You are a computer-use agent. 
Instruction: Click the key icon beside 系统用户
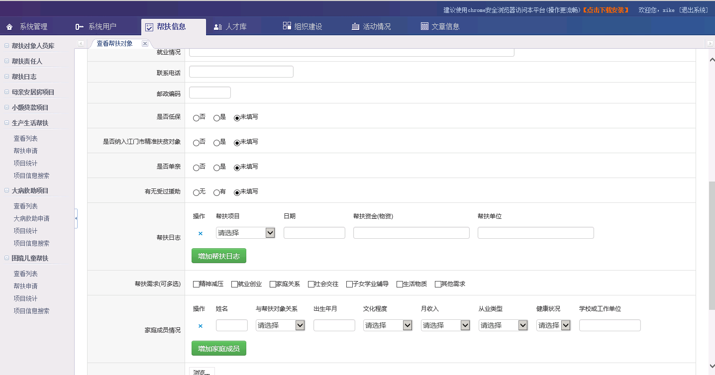tap(79, 27)
